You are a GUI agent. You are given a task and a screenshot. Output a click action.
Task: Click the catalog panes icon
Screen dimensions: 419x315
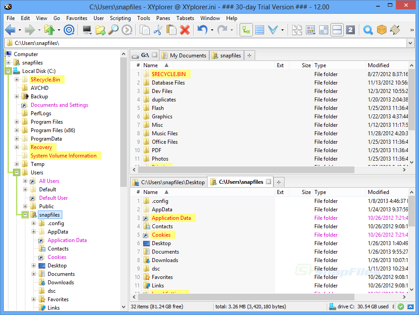tap(297, 30)
